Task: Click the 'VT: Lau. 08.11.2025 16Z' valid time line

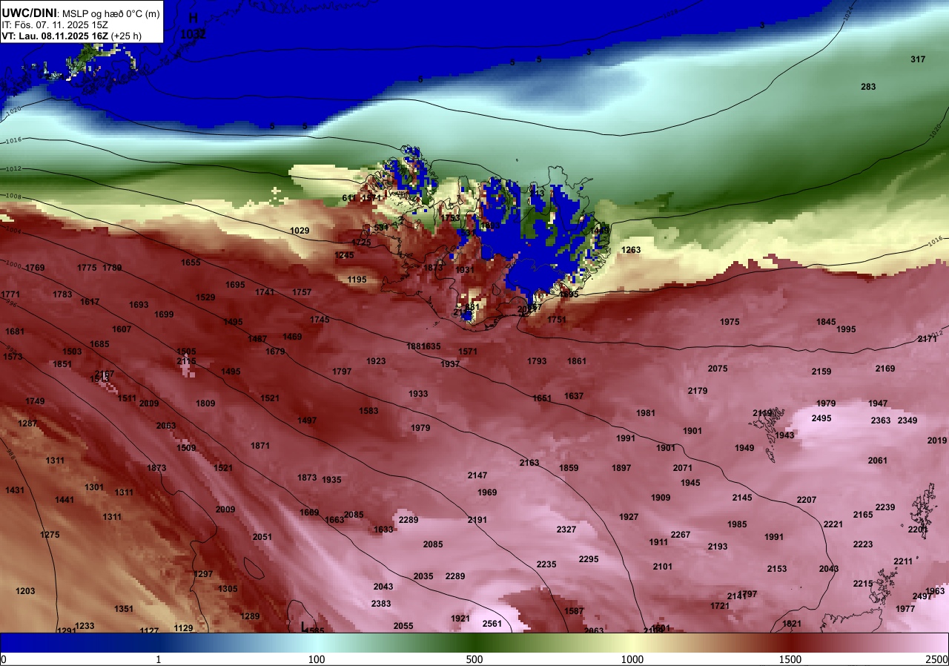Action: tap(55, 36)
